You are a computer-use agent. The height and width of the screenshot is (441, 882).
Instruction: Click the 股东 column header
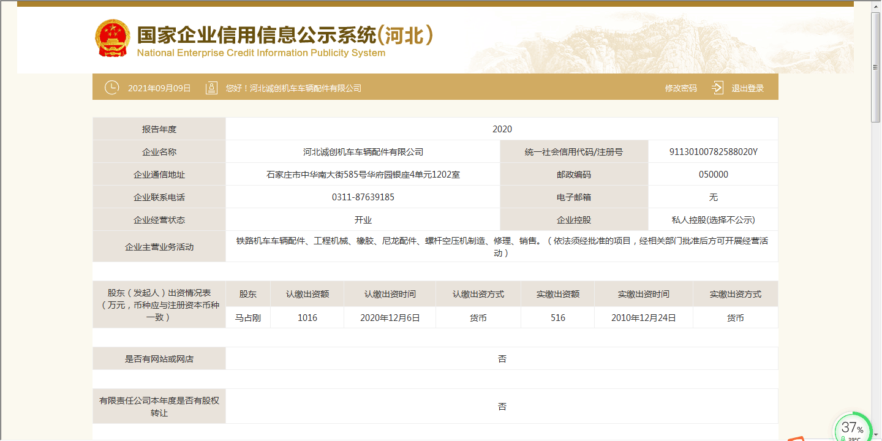tap(248, 294)
